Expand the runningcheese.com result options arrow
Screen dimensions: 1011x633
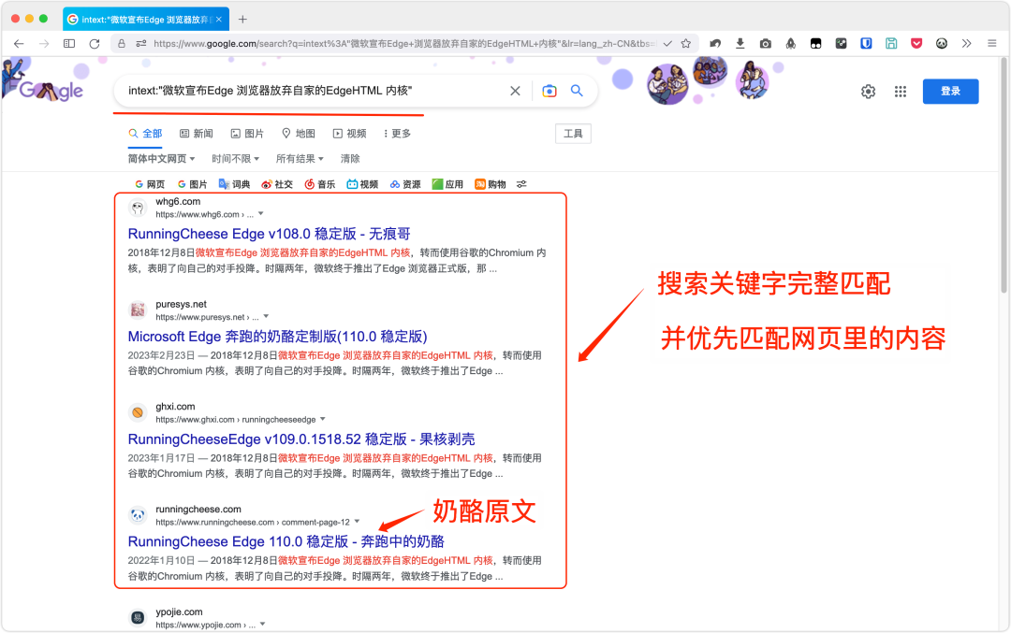pyautogui.click(x=357, y=522)
